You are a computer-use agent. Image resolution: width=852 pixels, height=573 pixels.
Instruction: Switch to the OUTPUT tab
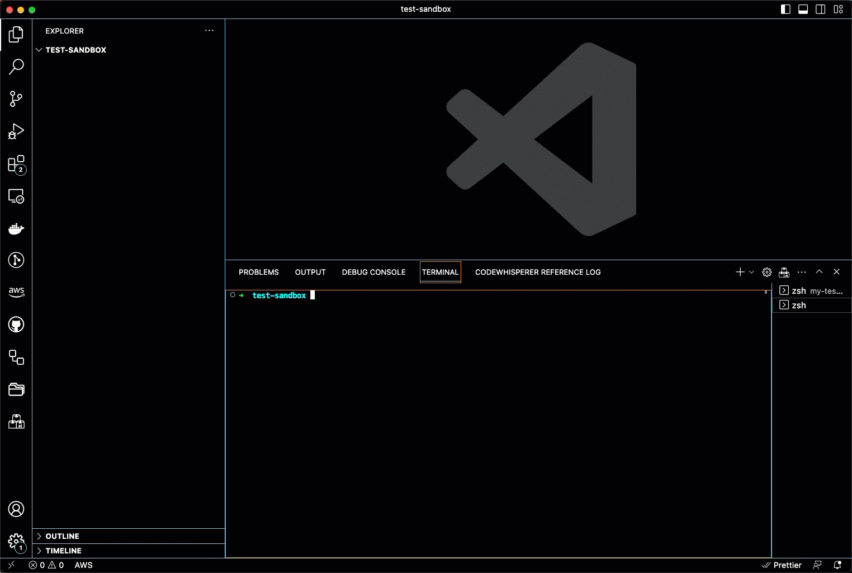tap(310, 272)
